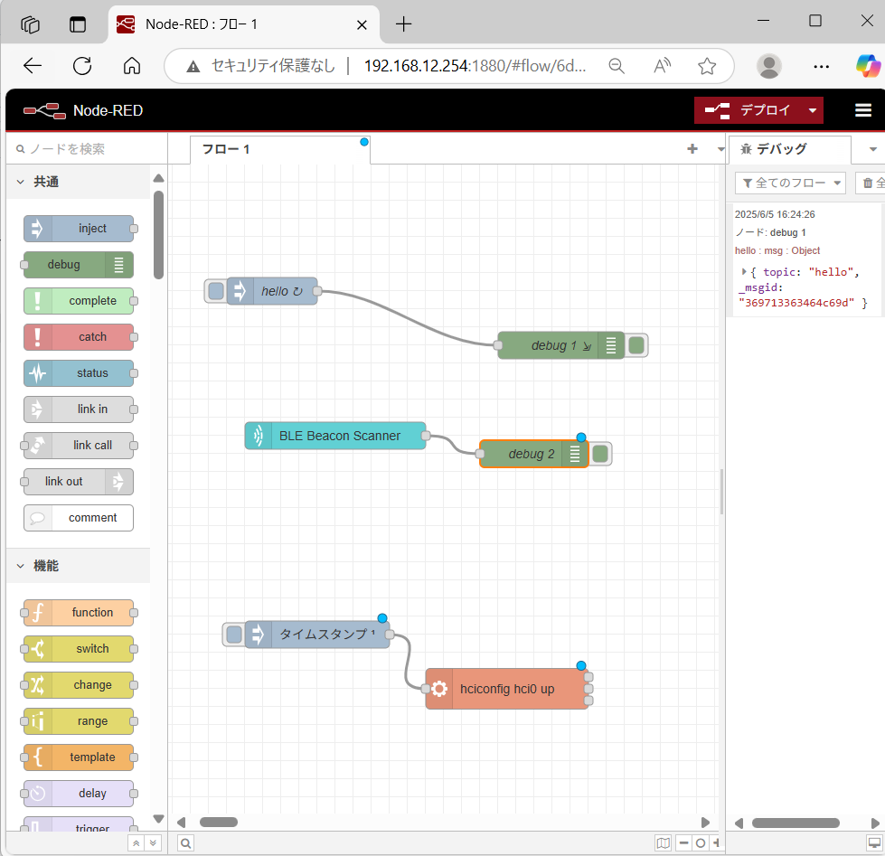The image size is (885, 856).
Task: Select the hciconfig hci0 up exec node
Action: click(x=507, y=689)
